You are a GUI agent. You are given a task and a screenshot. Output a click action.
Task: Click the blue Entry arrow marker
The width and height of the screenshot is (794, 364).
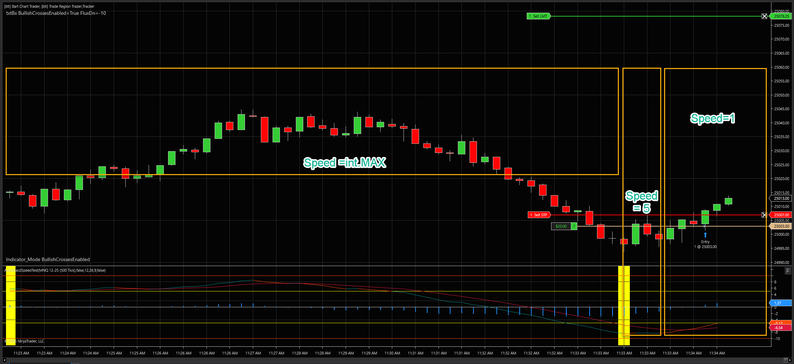pyautogui.click(x=705, y=235)
